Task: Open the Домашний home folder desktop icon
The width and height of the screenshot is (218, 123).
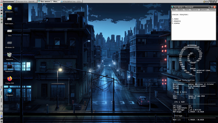Action: coord(9,9)
